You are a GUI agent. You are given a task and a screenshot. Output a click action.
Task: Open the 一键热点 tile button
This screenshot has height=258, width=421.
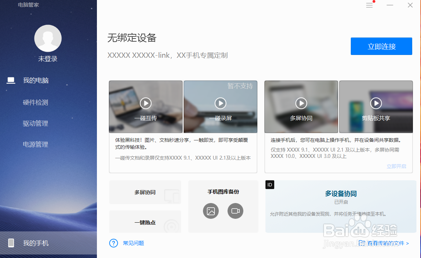[145, 222]
